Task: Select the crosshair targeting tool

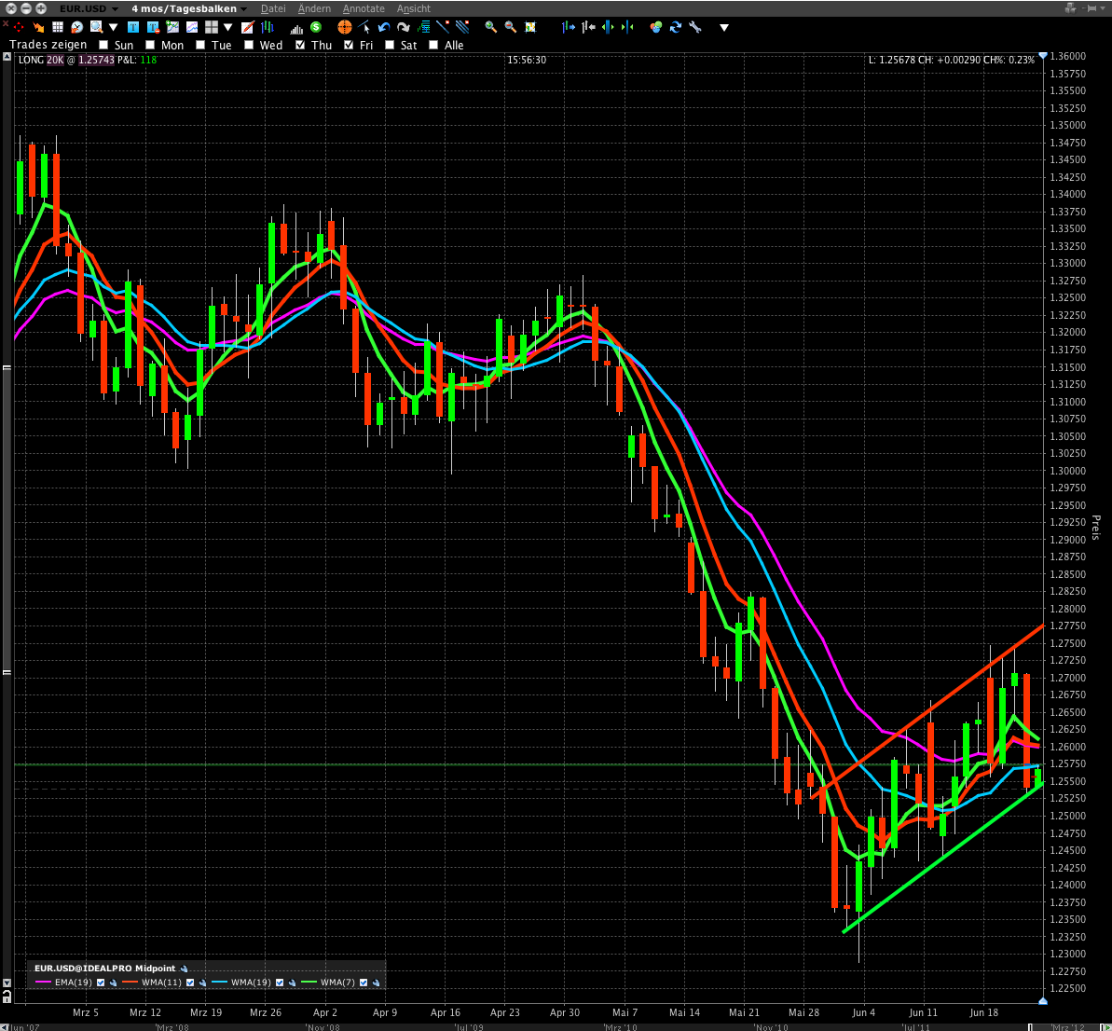Action: [344, 27]
